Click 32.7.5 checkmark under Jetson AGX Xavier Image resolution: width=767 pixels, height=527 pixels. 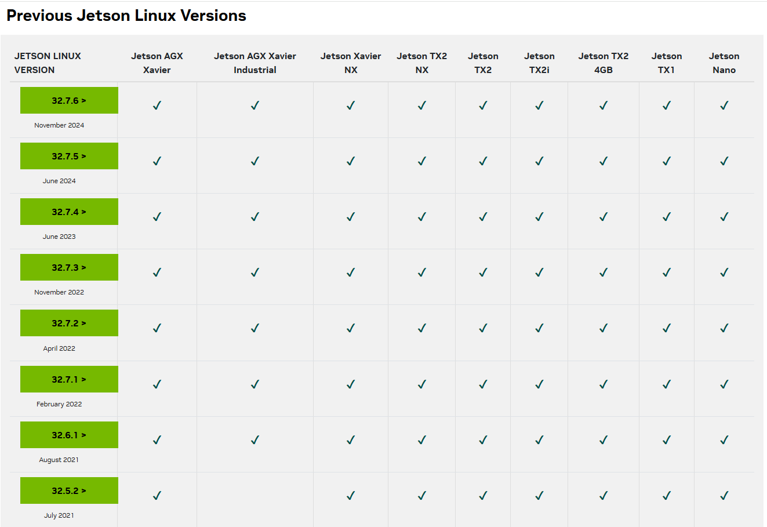click(157, 161)
